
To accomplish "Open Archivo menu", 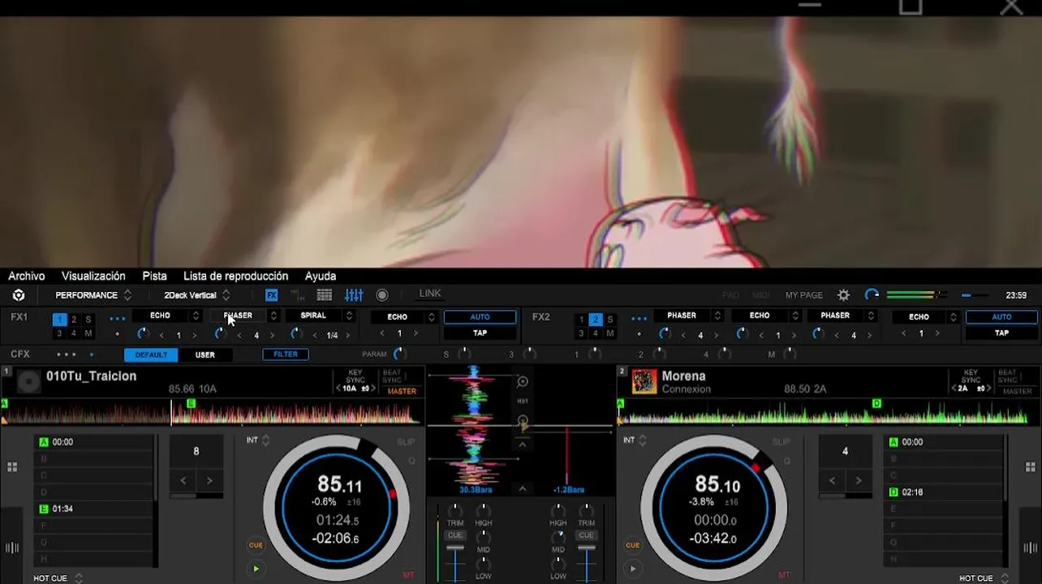I will tap(27, 277).
